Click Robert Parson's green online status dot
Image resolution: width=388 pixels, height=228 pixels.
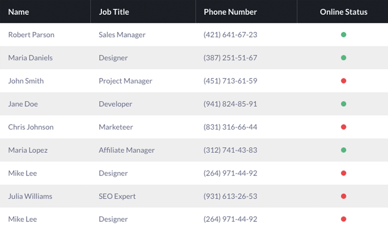(344, 34)
